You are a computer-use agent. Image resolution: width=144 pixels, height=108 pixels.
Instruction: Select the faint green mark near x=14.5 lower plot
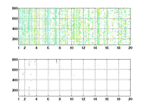[x=98, y=65]
